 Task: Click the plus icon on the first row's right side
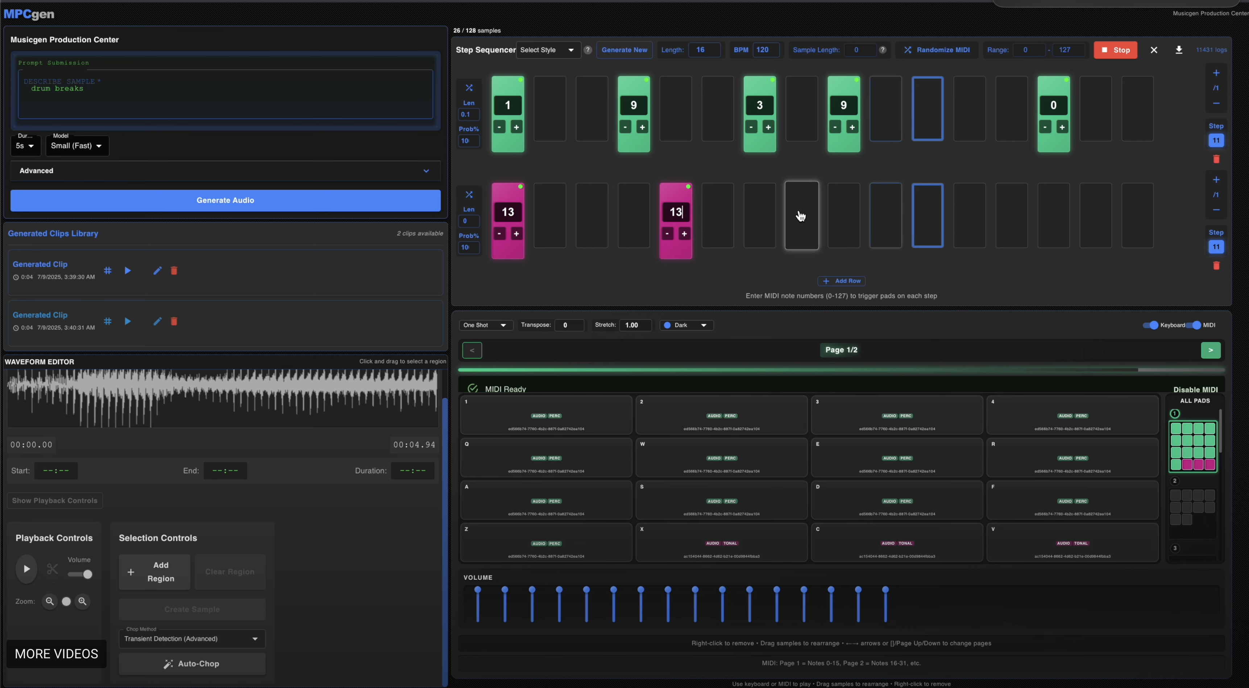[1216, 73]
